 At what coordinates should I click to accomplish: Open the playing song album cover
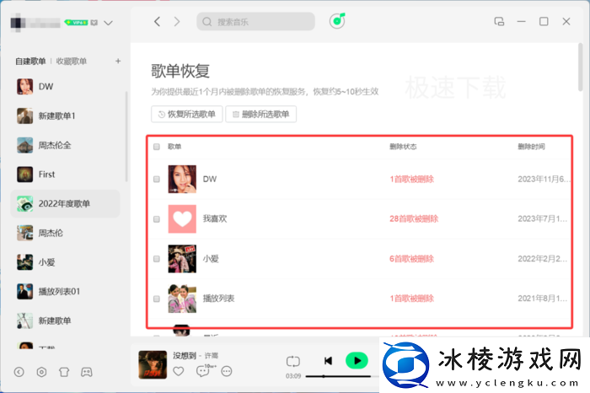click(x=153, y=364)
